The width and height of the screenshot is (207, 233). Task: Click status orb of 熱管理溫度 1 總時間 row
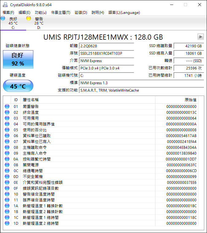point(7,217)
